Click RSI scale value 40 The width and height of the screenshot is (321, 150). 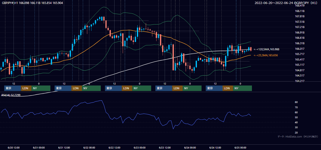pyautogui.click(x=296, y=122)
